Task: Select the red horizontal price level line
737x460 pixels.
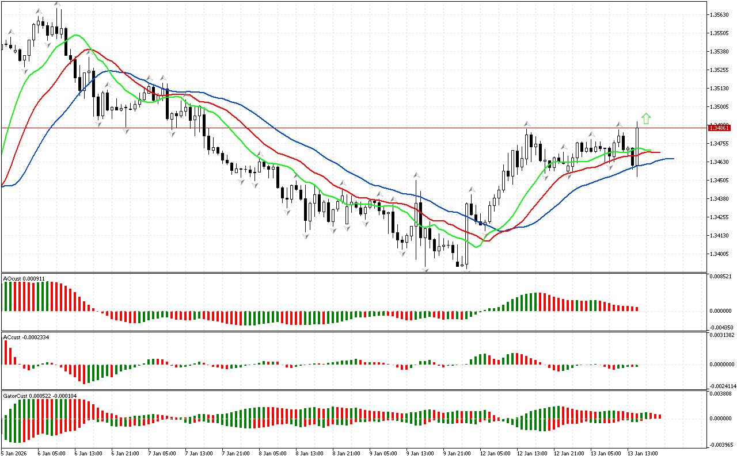Action: click(345, 128)
